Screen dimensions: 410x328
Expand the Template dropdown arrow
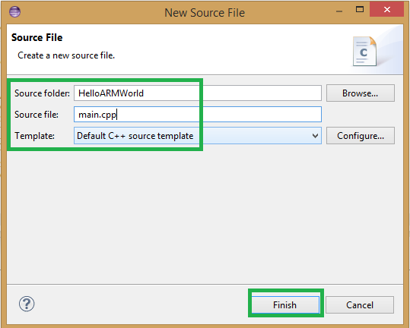pyautogui.click(x=315, y=136)
